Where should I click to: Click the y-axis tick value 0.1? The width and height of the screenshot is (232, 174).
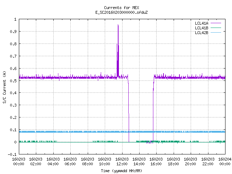tap(13, 130)
